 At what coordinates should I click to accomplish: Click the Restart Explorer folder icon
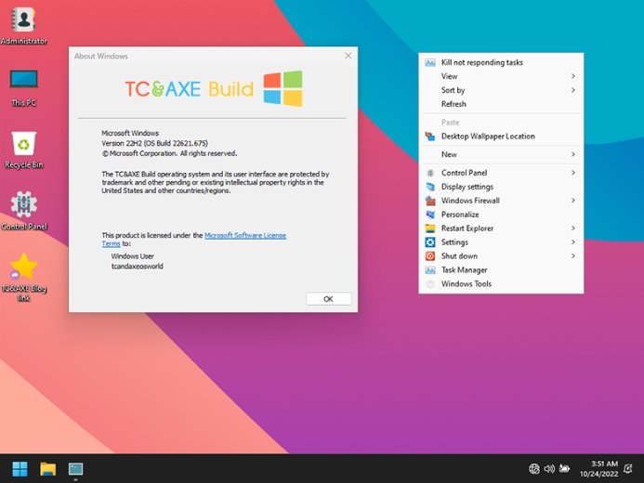430,228
